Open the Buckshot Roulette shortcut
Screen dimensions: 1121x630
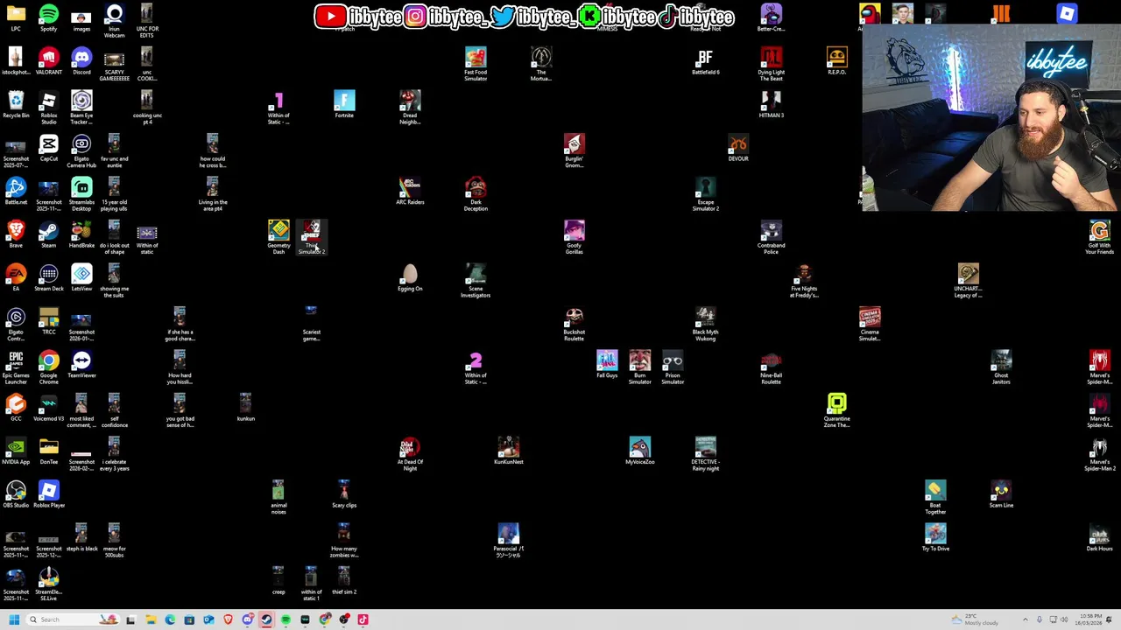(574, 325)
